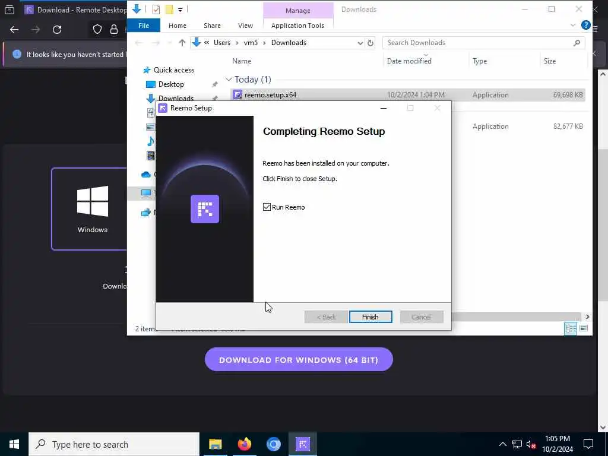Open the File tab in Explorer
This screenshot has width=608, height=456.
coord(144,26)
